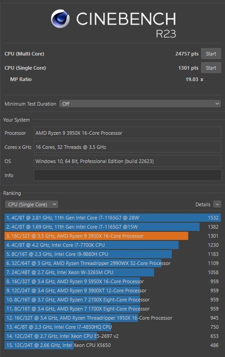The width and height of the screenshot is (225, 357).
Task: Select ranking entry 10 Ryzen 7 2700X
Action: pyautogui.click(x=113, y=300)
